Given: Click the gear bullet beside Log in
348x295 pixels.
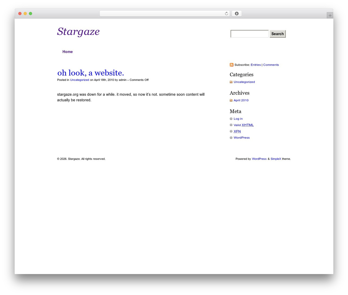Looking at the screenshot, I should pos(231,119).
